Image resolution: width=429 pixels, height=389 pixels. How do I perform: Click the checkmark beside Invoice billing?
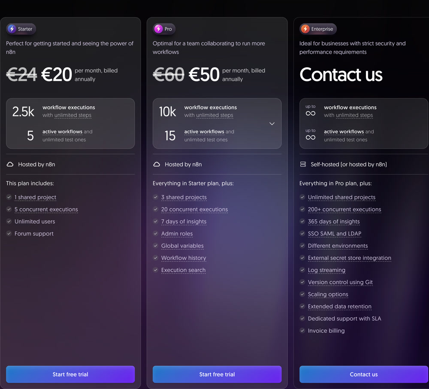(302, 331)
